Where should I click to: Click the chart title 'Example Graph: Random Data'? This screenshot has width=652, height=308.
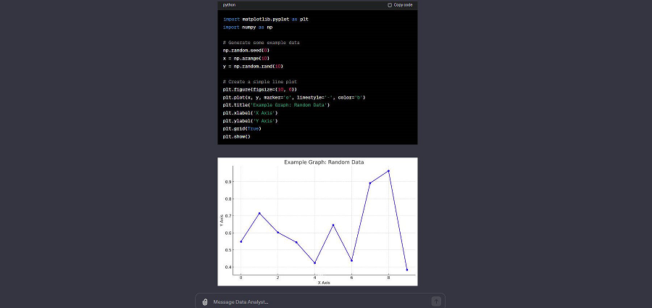coord(324,162)
